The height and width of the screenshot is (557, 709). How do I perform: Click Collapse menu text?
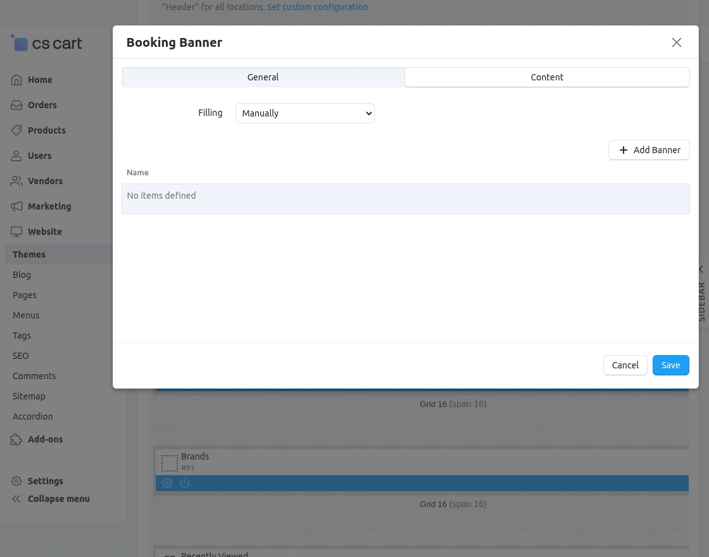pos(59,499)
